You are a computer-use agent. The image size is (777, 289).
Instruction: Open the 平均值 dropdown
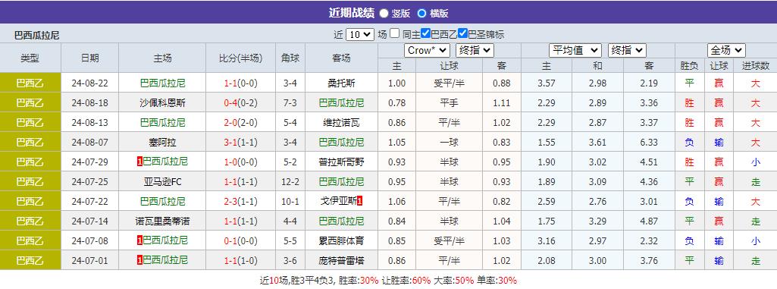coord(575,51)
